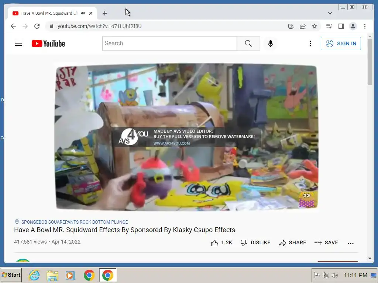Launch Internet Explorer from taskbar
Screen dimensions: 378x283
coord(34,275)
